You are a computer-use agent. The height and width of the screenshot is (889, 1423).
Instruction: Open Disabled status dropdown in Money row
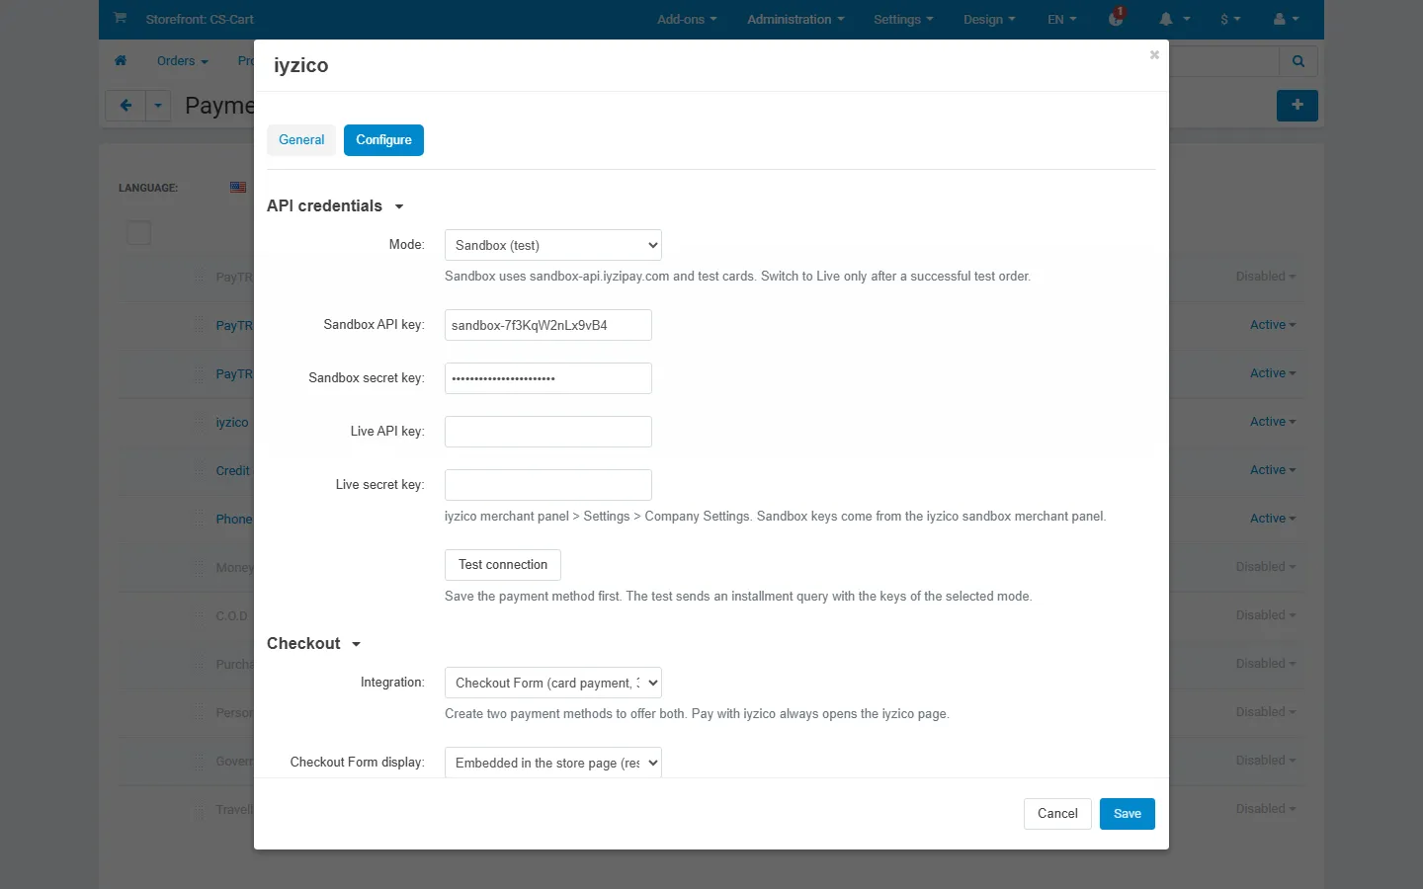coord(1266,567)
